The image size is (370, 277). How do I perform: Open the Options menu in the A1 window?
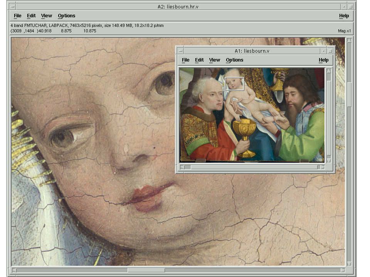click(x=234, y=60)
